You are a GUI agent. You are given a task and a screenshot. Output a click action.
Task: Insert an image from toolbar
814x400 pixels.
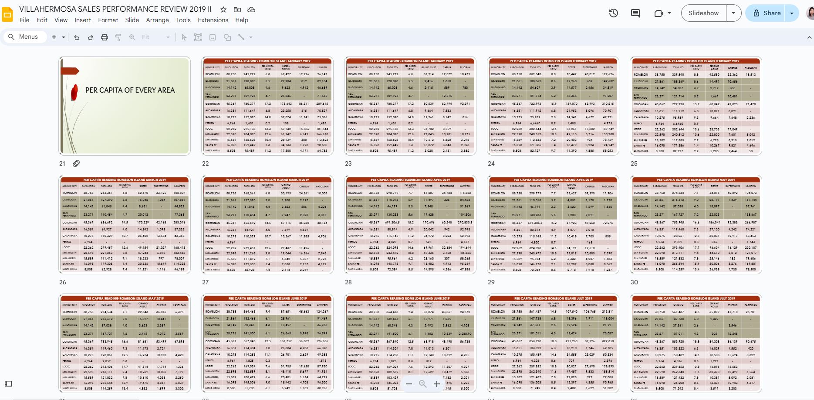coord(213,37)
